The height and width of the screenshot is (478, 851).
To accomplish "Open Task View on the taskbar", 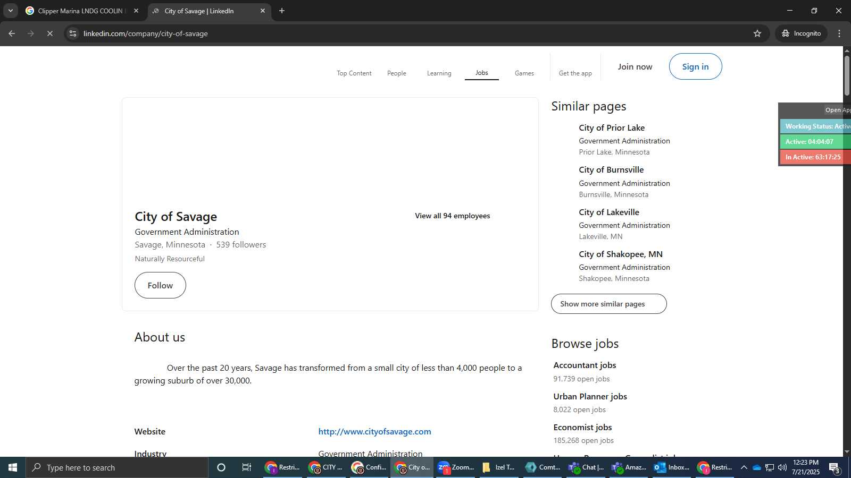I will click(x=247, y=467).
